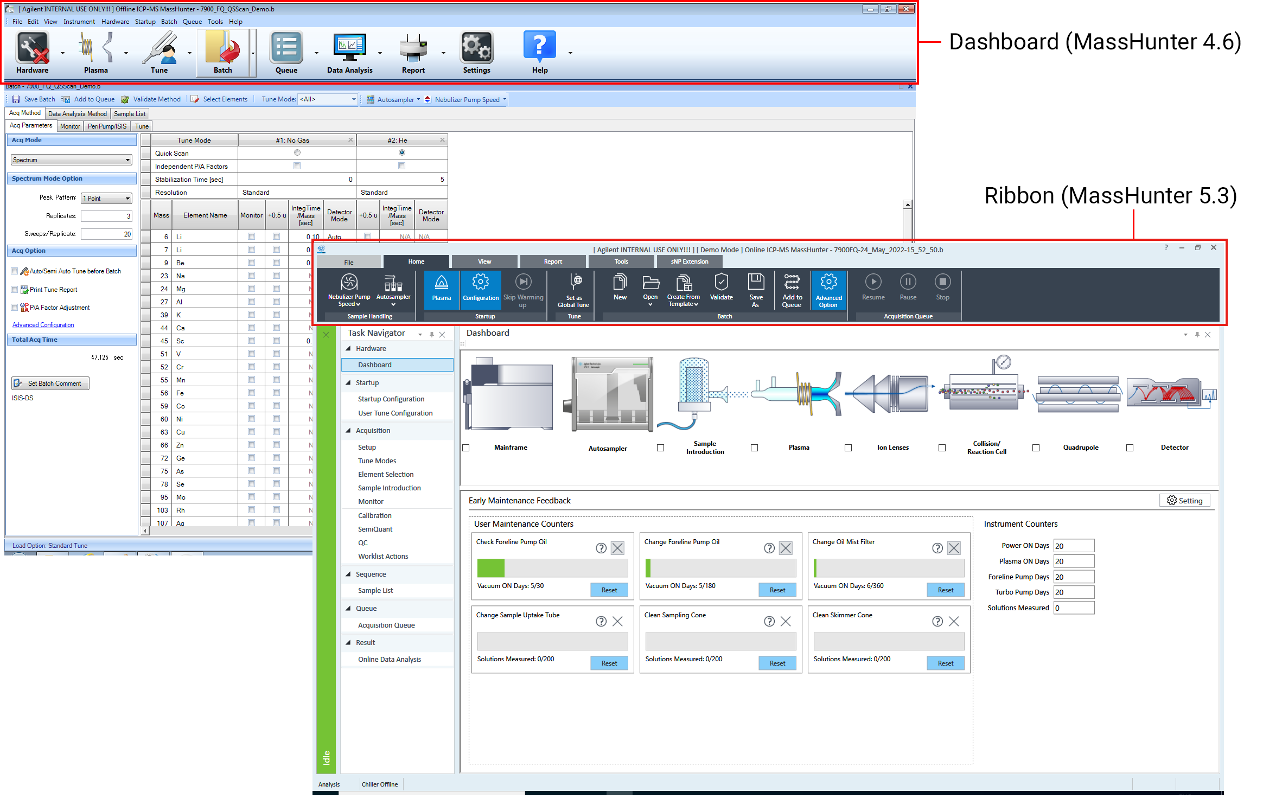Collapse the Acquisition group in Task Navigator
Image resolution: width=1263 pixels, height=805 pixels.
348,431
